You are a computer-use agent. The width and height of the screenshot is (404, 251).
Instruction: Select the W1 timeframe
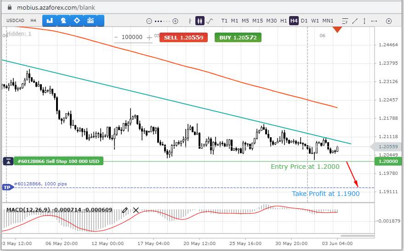(315, 21)
